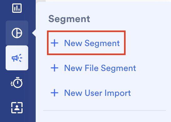Click the word "File" in New File Segment

[x=91, y=68]
